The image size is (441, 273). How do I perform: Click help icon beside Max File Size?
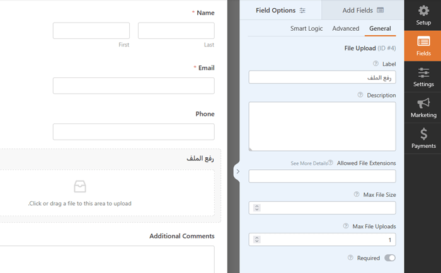[x=357, y=194]
